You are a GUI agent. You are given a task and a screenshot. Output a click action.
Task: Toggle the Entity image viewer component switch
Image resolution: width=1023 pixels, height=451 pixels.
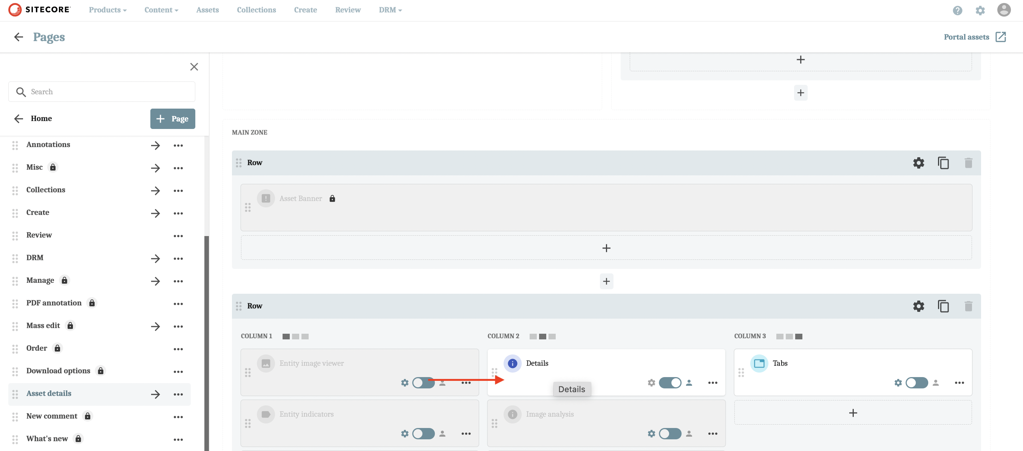click(x=422, y=383)
